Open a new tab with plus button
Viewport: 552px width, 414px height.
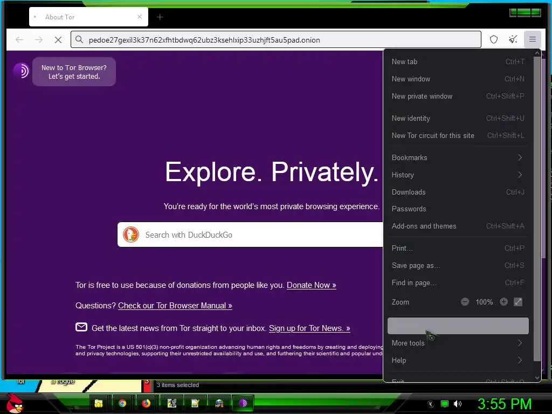click(160, 17)
